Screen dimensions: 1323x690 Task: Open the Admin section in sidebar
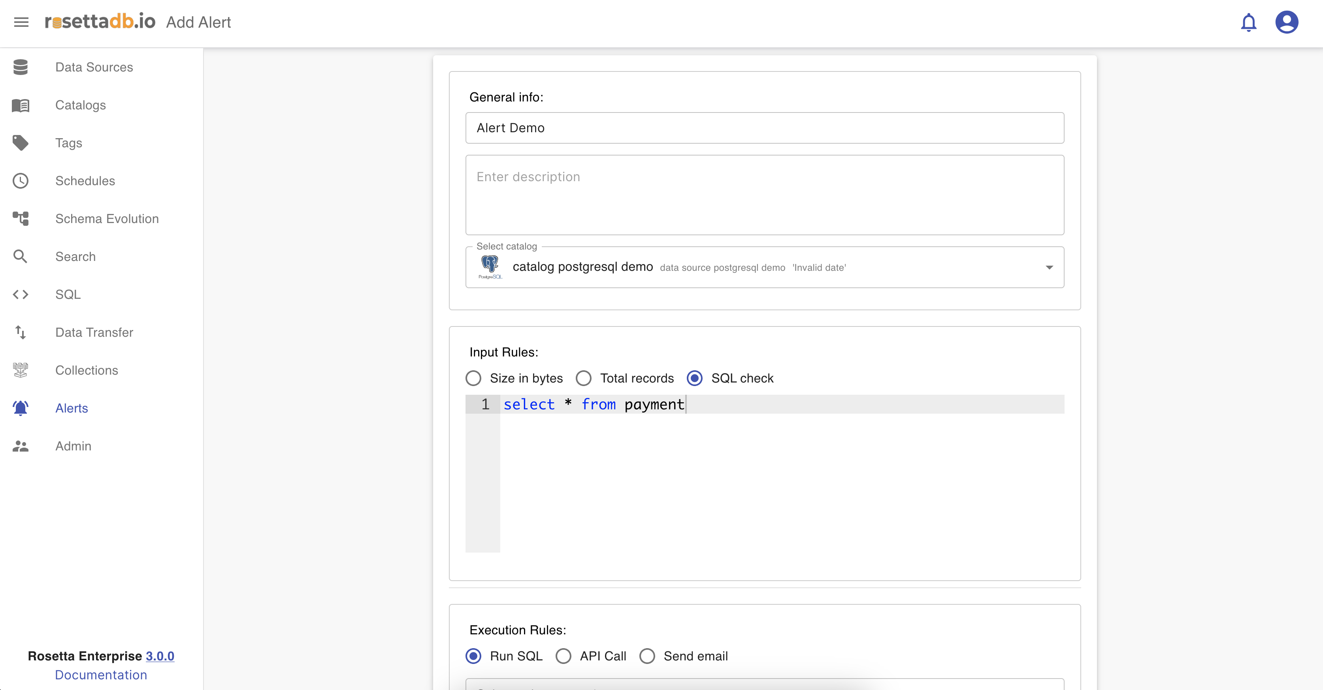click(73, 446)
